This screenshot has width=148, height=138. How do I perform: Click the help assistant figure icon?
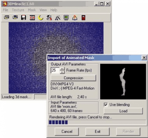coord(75,18)
